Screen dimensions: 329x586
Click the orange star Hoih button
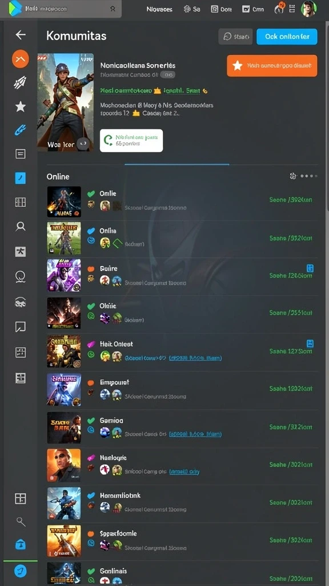(272, 66)
